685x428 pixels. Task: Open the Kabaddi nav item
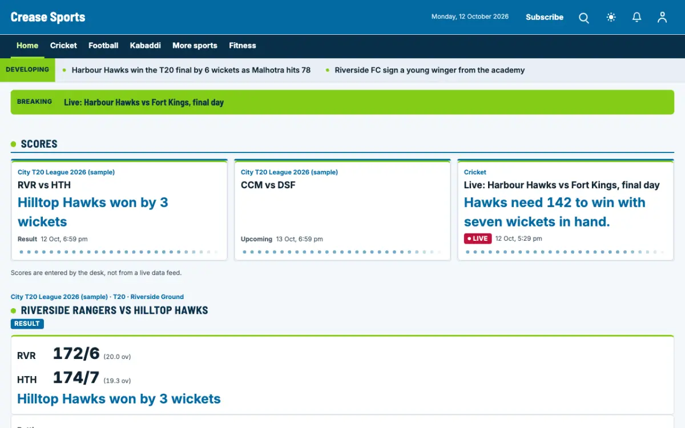(146, 46)
